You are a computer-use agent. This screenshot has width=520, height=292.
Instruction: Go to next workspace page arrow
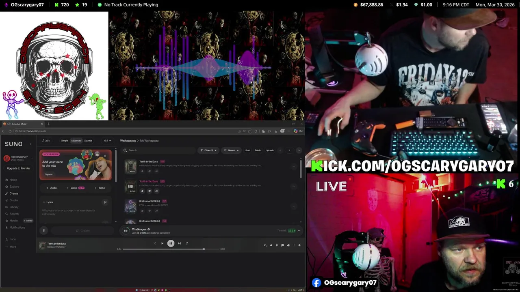click(299, 150)
